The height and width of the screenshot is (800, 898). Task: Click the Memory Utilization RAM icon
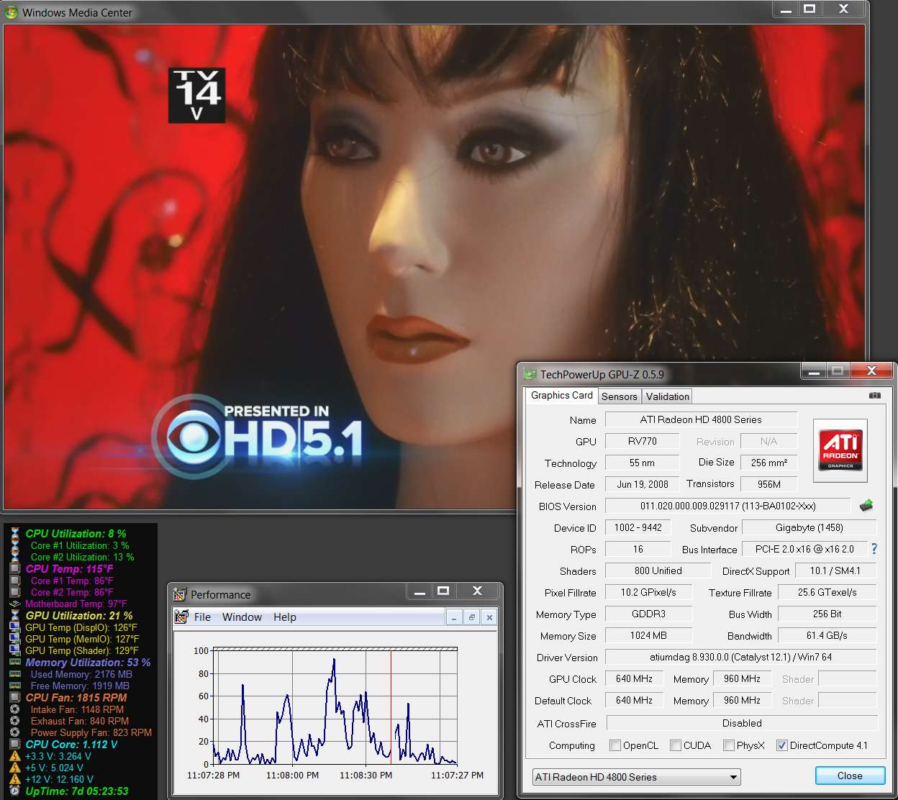point(15,663)
